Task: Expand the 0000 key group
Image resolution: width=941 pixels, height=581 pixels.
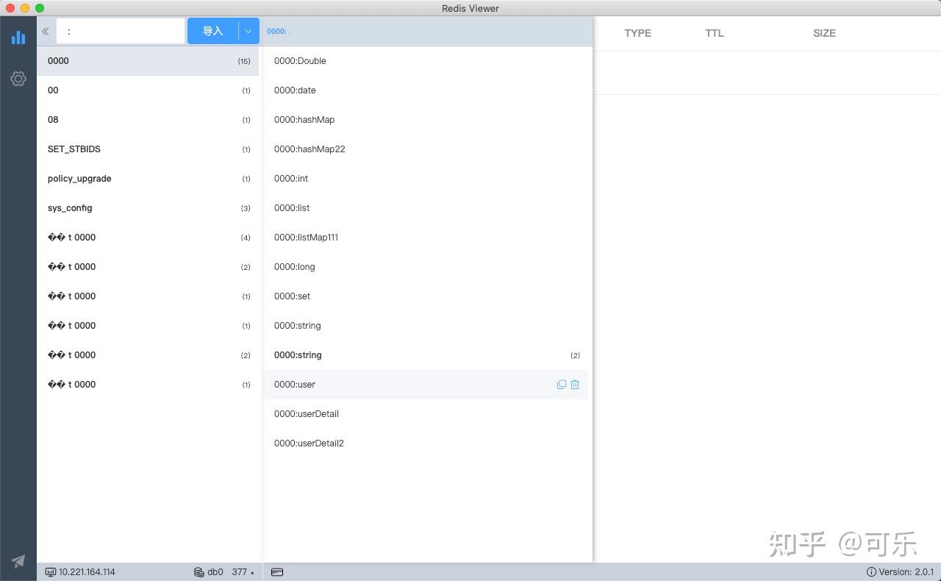Action: (x=110, y=60)
